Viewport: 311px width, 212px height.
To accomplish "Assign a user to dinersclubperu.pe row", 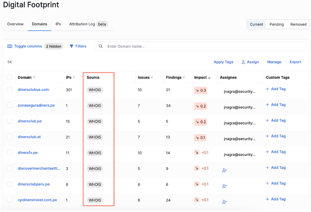I will pos(224,186).
